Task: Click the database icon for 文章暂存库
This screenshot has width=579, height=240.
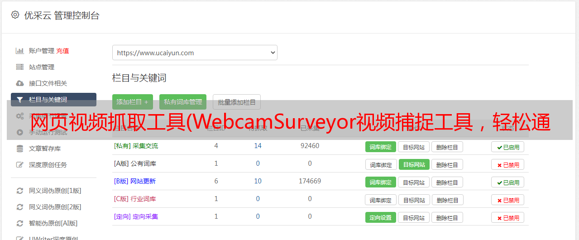Action: [x=19, y=149]
